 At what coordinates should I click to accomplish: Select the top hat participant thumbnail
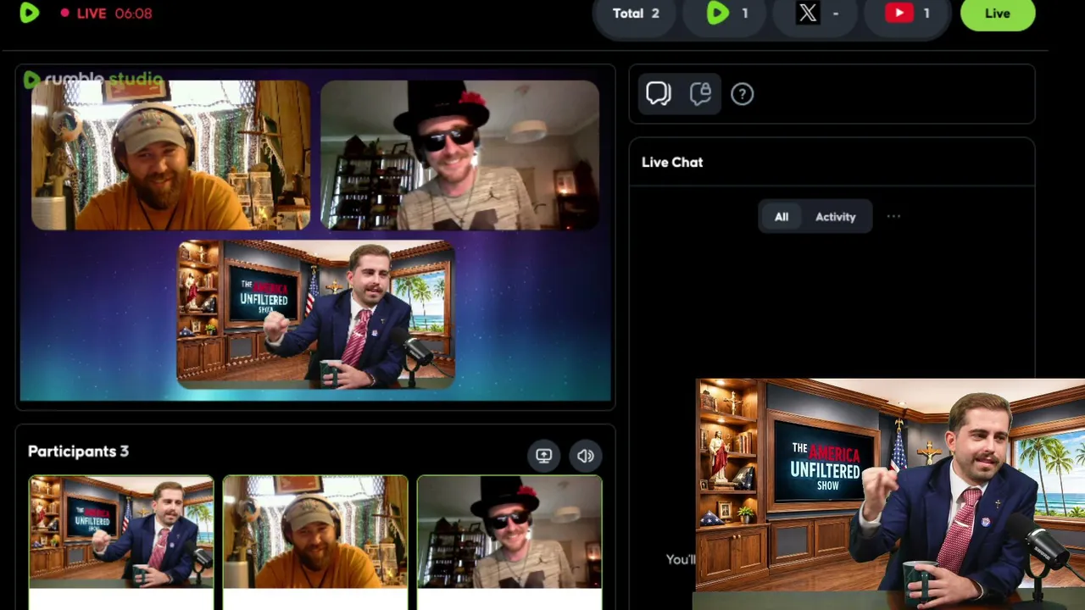click(x=509, y=532)
